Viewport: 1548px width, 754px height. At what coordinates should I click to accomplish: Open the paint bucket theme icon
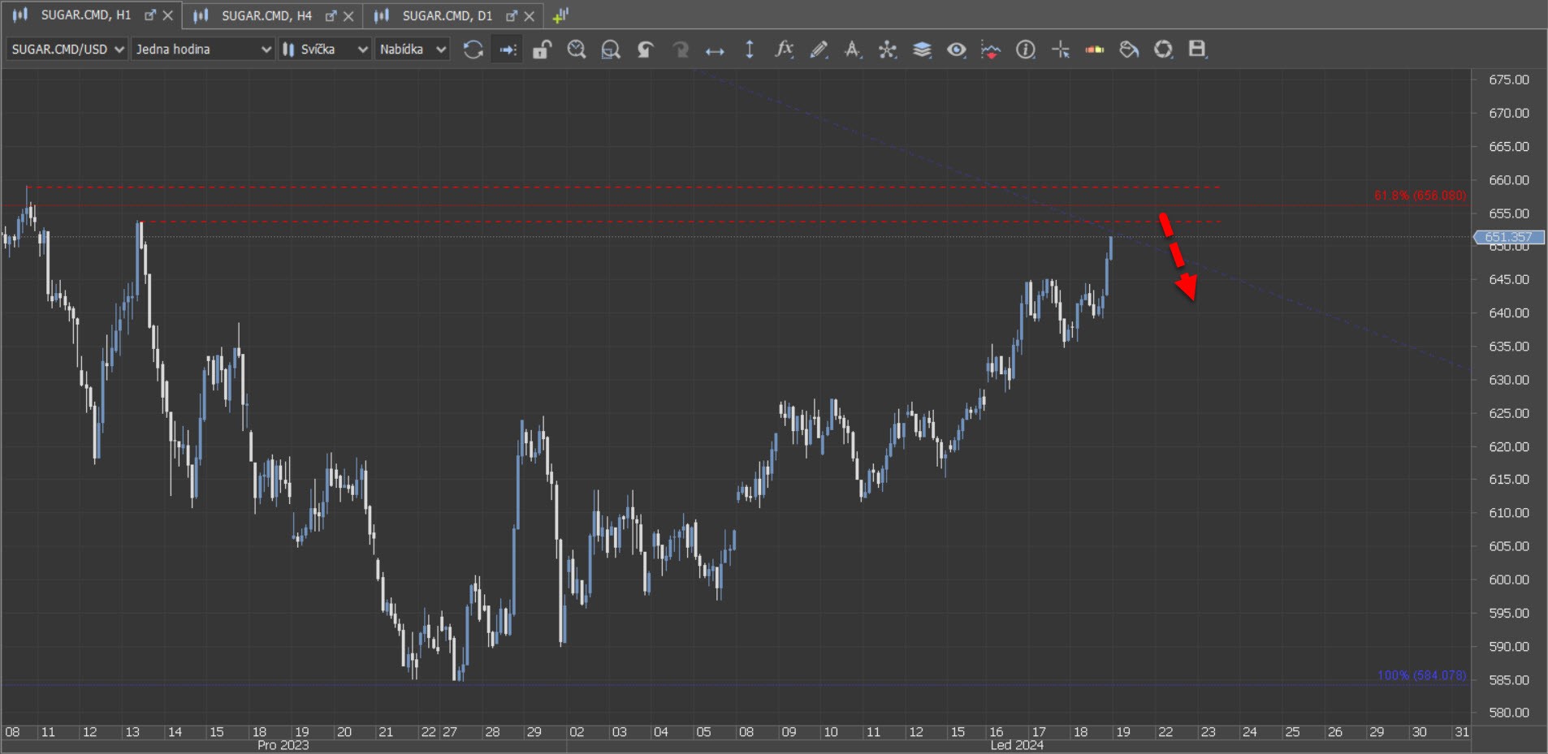[x=1129, y=50]
